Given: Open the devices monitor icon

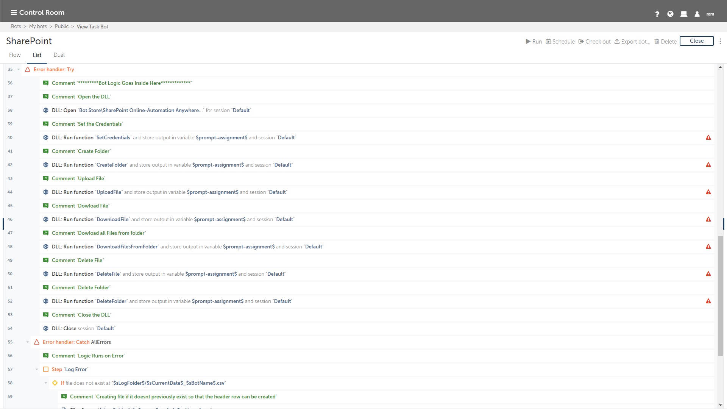Looking at the screenshot, I should 683,14.
